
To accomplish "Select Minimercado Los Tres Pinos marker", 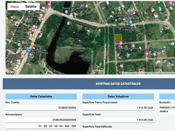I will click(29, 51).
